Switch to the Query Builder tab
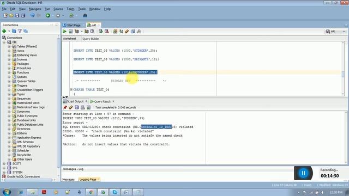This screenshot has width=349, height=196. point(91,39)
